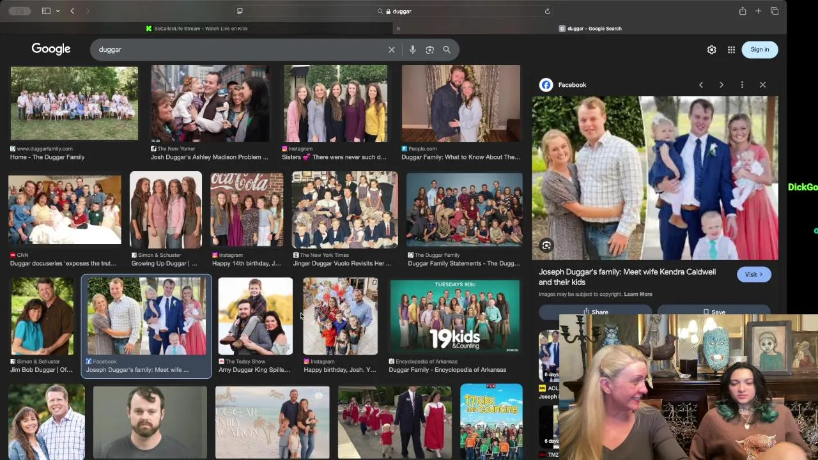The height and width of the screenshot is (460, 818).
Task: Go back using the browser back arrow
Action: [x=72, y=11]
